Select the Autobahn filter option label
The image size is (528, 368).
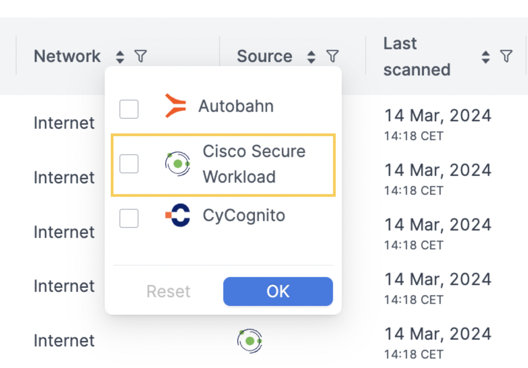point(236,106)
